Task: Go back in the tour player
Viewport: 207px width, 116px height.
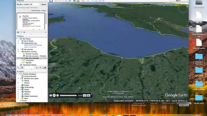Action: pos(51,95)
